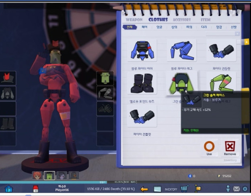Click the yellow bookmark scroll-up arrow
251x196 pixels.
(246, 42)
